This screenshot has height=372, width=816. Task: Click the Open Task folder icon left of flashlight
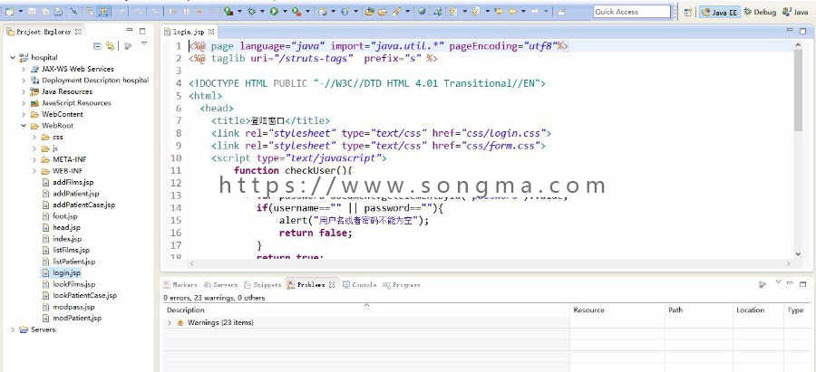click(x=382, y=11)
